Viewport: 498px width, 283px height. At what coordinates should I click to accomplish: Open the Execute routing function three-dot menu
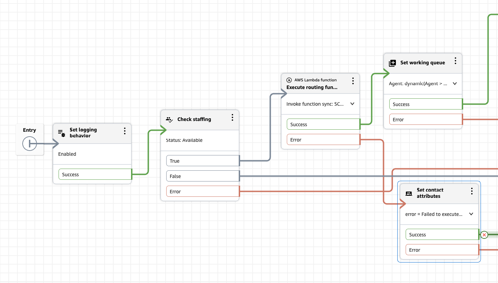pos(353,81)
